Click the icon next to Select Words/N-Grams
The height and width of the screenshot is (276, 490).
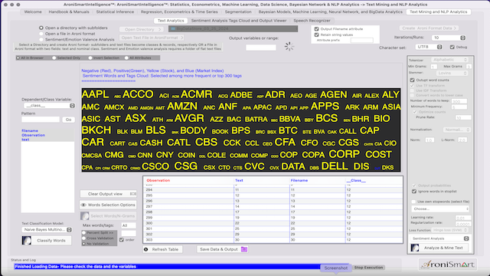tap(85, 216)
